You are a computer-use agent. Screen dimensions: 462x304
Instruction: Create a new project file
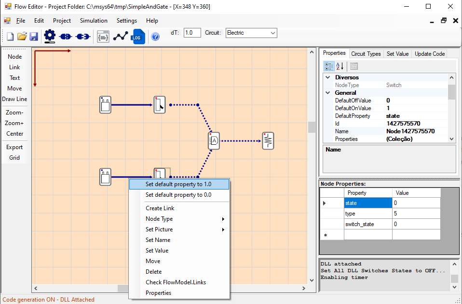(10, 37)
